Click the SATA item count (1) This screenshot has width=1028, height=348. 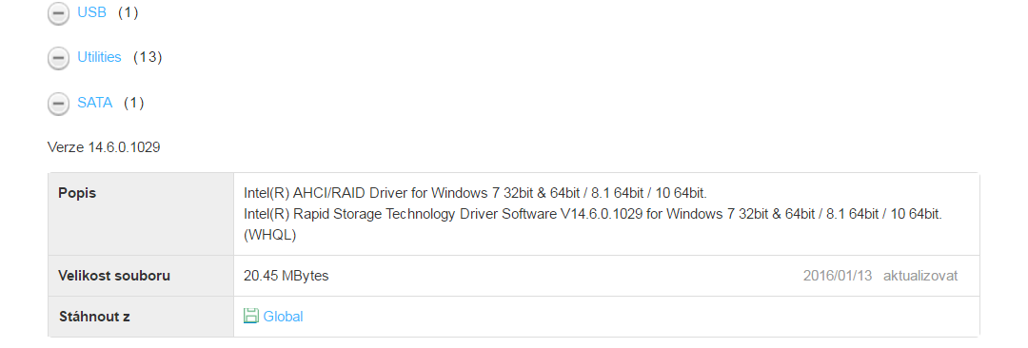point(134,103)
